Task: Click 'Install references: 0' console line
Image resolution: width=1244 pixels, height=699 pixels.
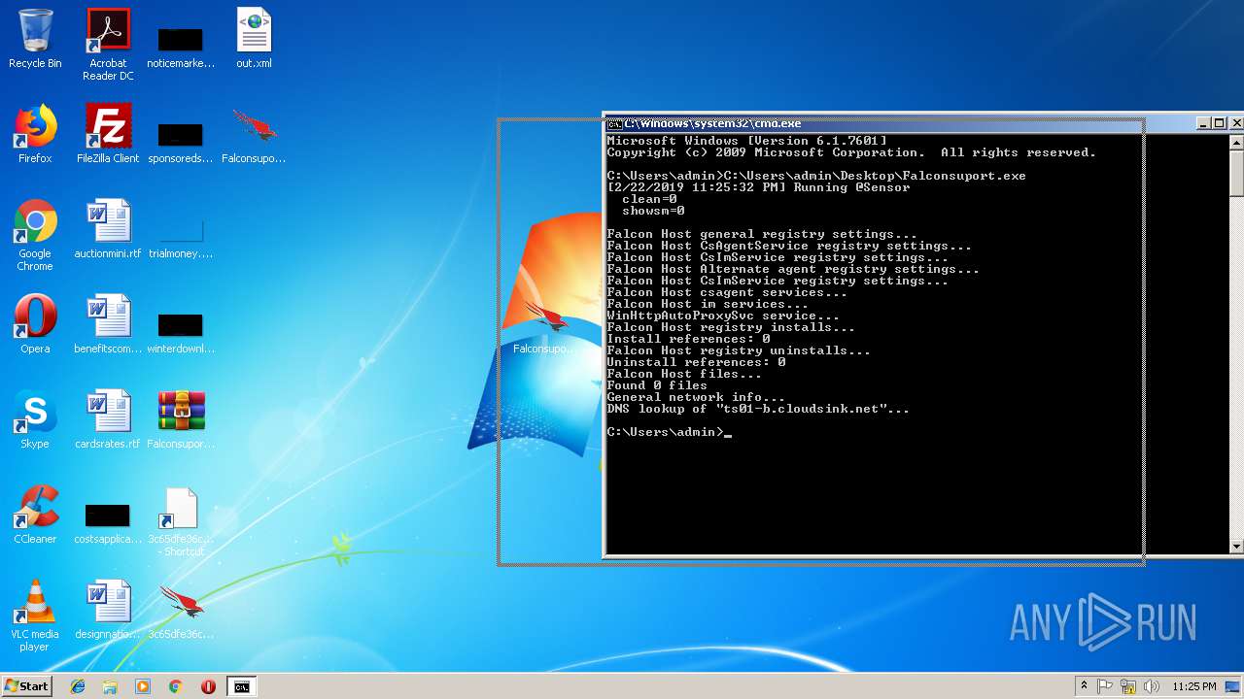Action: 688,339
